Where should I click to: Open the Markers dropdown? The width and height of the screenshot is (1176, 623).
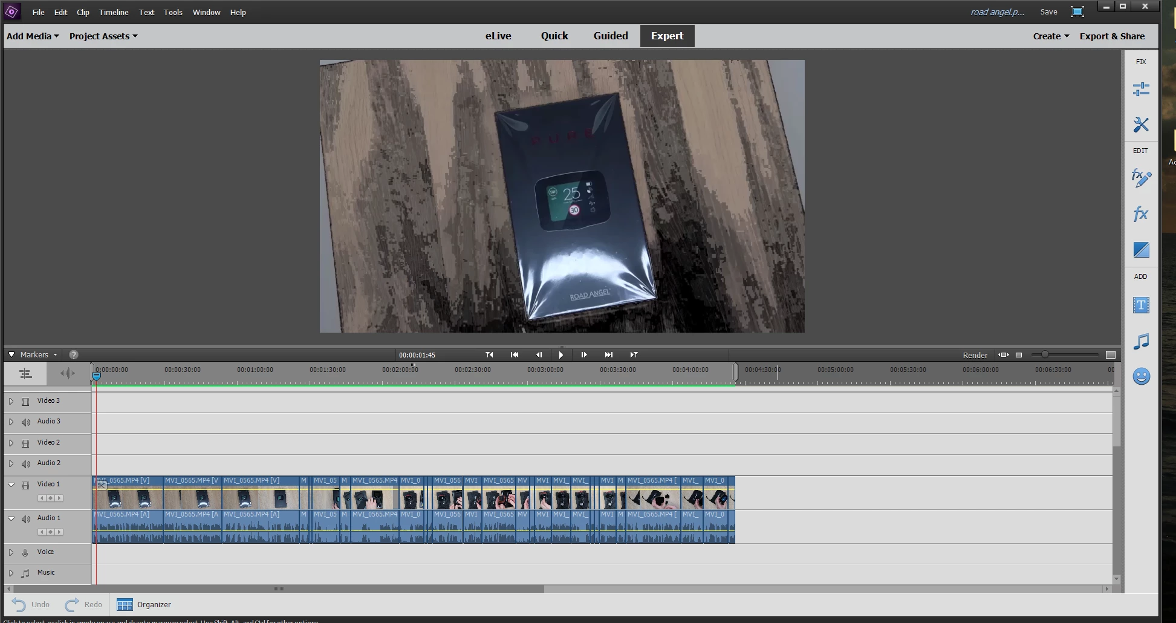point(39,355)
